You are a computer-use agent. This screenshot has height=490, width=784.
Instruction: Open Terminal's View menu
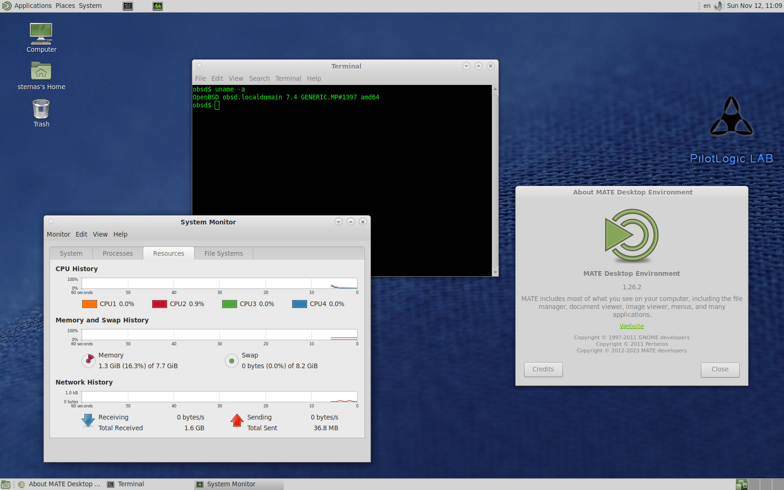click(x=236, y=78)
